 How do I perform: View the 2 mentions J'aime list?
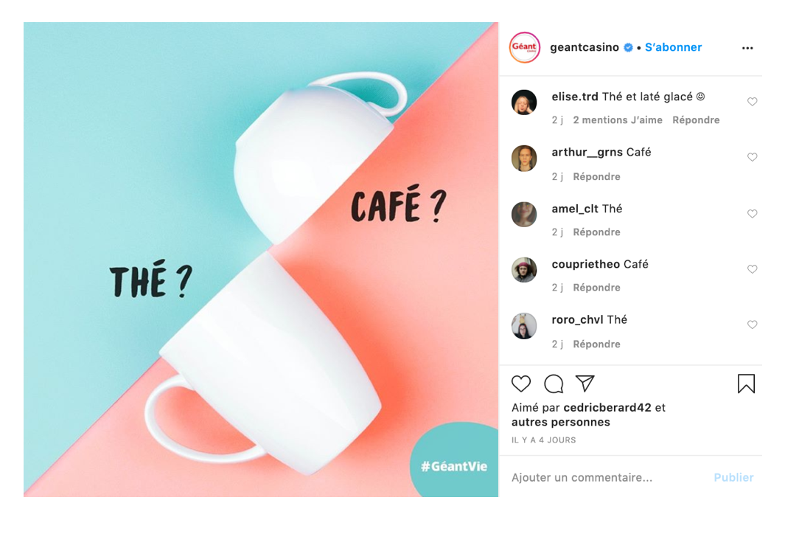coord(618,120)
